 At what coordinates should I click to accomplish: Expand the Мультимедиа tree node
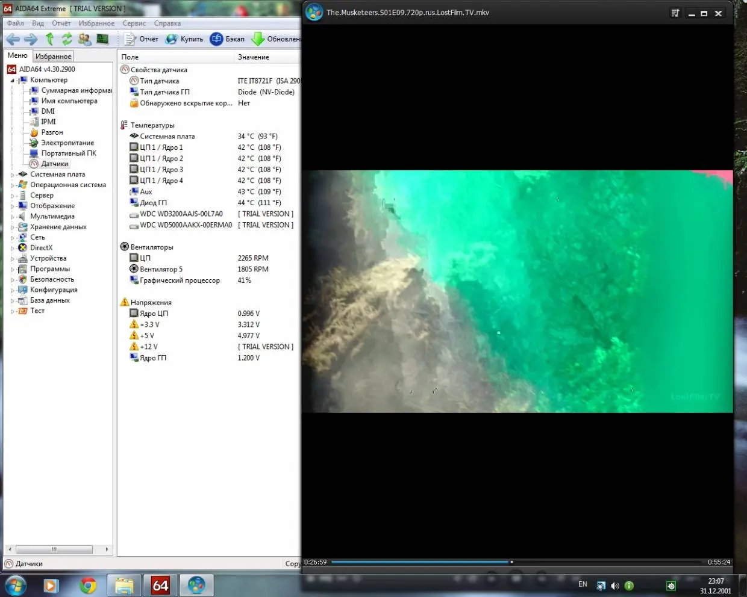(x=12, y=217)
